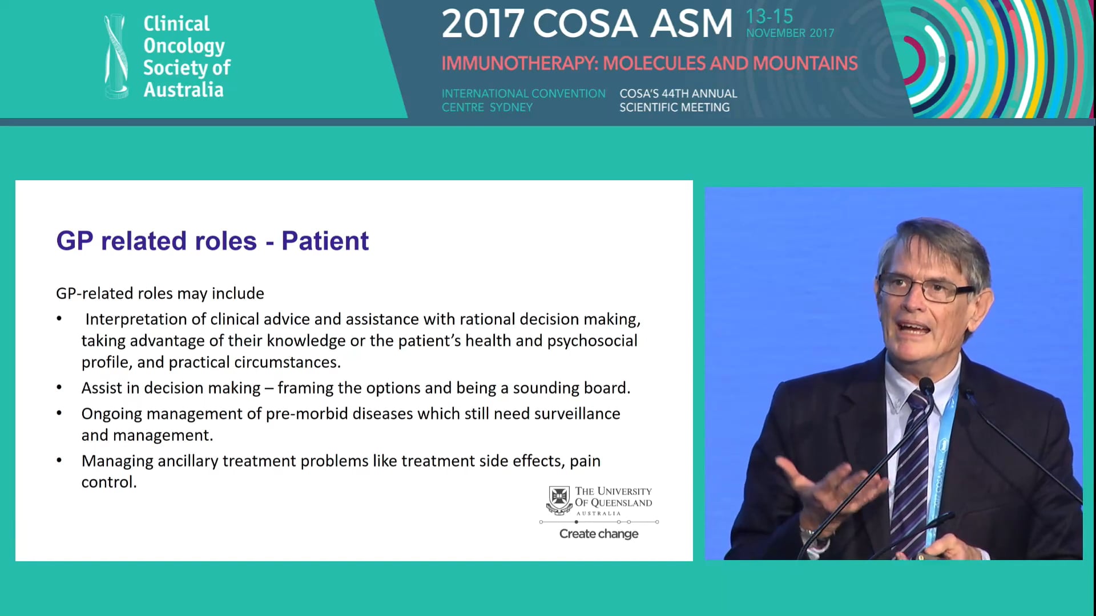
Task: Click the 'Create change' tagline
Action: [599, 534]
